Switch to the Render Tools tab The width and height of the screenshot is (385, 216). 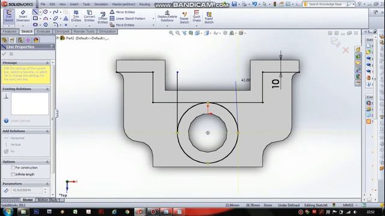click(84, 31)
